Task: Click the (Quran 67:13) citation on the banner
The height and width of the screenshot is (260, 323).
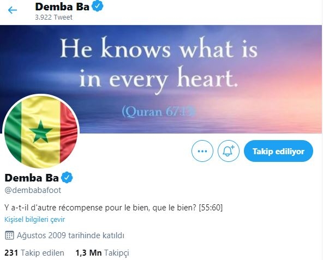Action: 158,112
